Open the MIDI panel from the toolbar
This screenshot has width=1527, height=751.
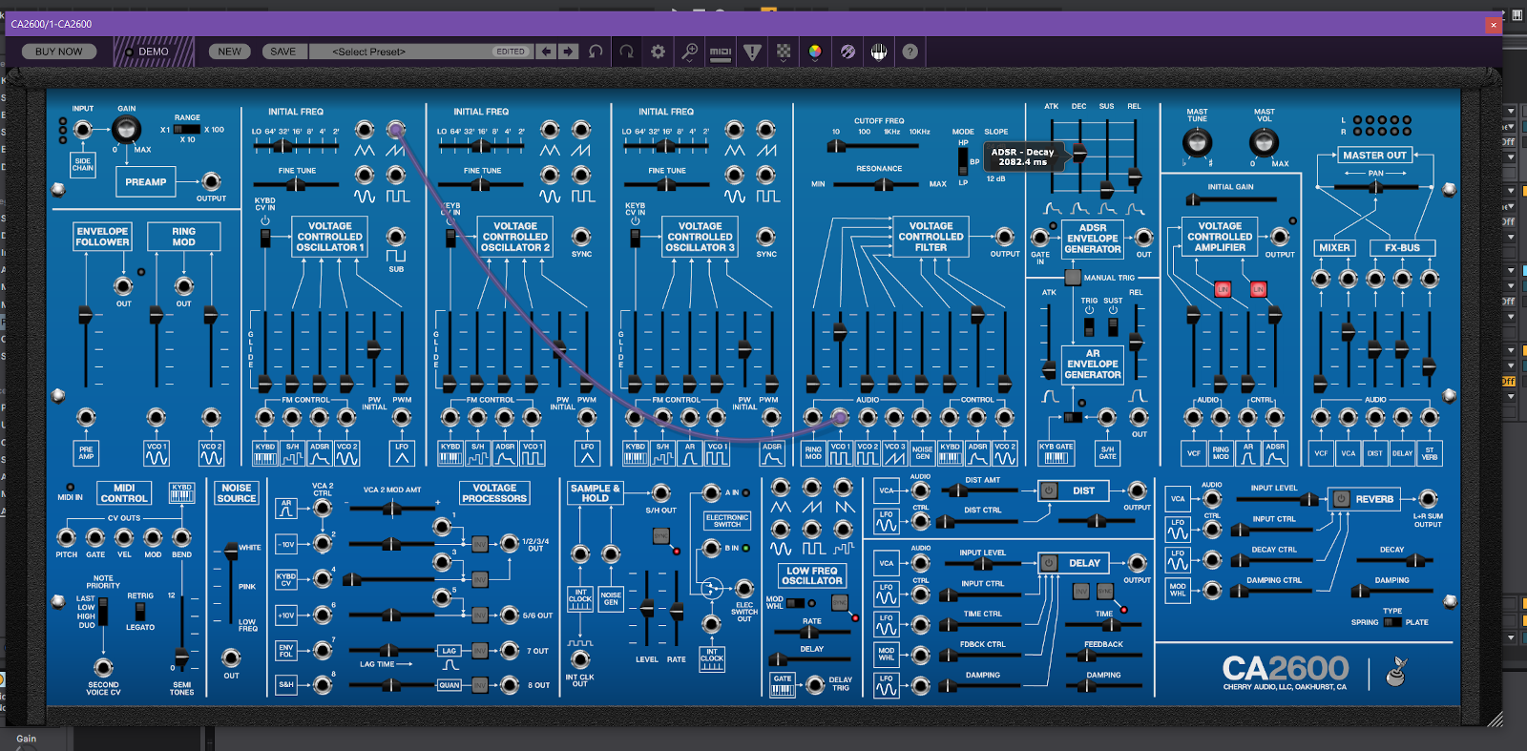[721, 52]
